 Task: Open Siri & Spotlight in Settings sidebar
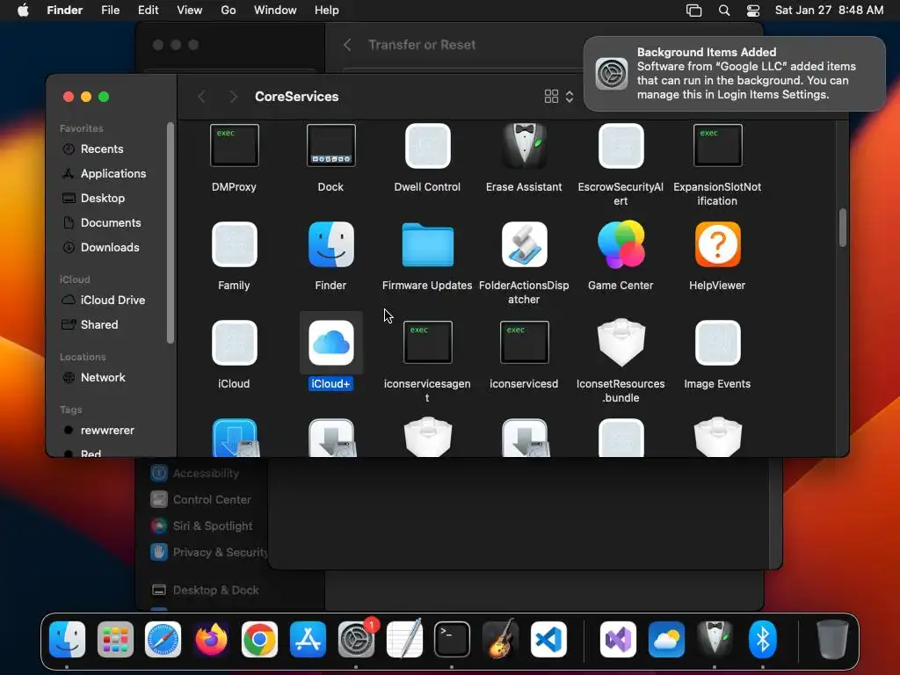pyautogui.click(x=202, y=526)
